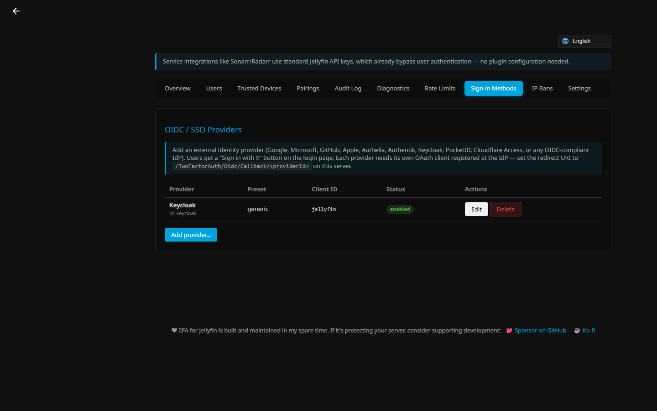Click the enabled status badge
657x411 pixels.
400,209
